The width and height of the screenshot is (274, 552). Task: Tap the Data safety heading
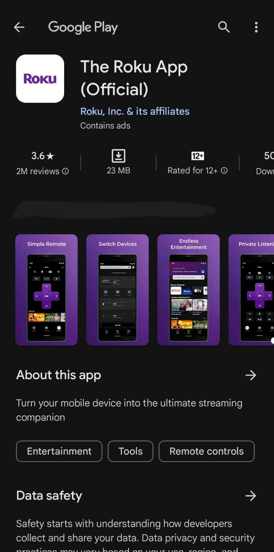coord(49,496)
